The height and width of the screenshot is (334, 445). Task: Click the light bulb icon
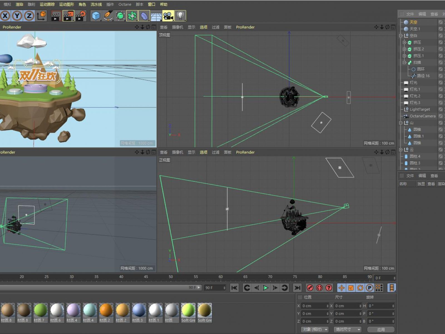pyautogui.click(x=180, y=16)
